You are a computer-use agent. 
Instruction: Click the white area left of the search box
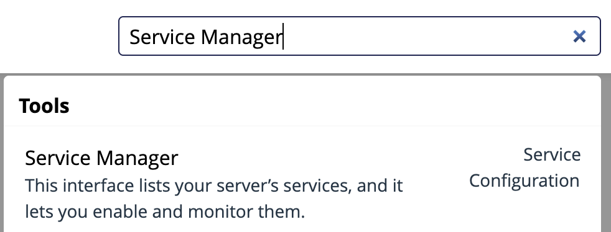pos(58,36)
